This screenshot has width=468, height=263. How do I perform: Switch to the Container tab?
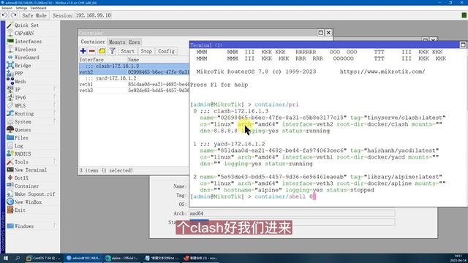coord(93,42)
